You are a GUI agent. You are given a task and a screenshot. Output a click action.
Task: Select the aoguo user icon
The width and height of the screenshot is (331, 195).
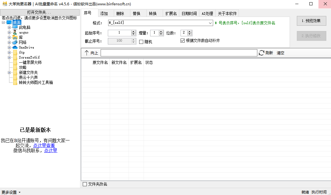tap(15, 32)
